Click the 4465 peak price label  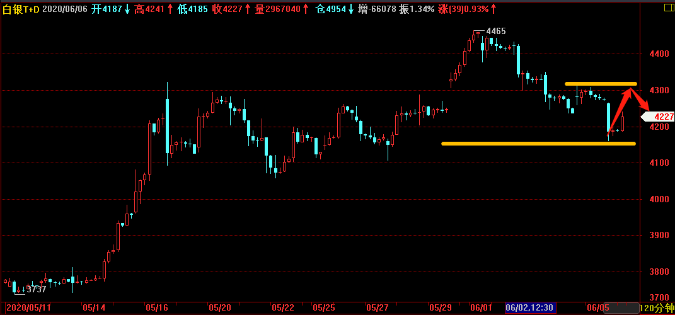(x=496, y=31)
